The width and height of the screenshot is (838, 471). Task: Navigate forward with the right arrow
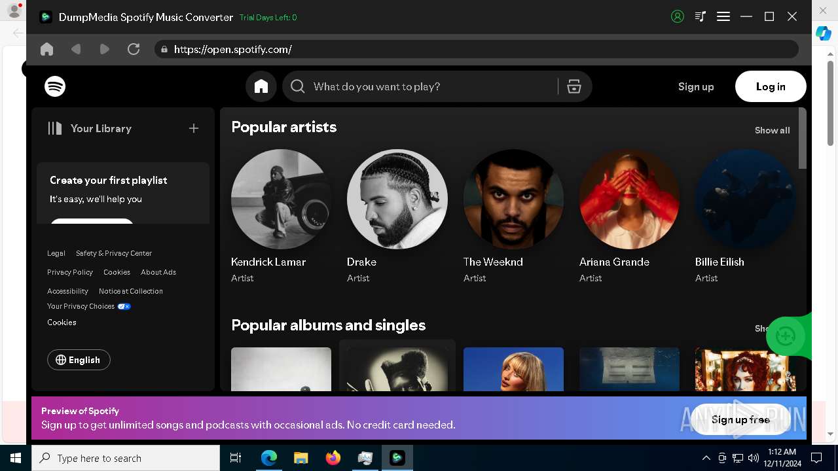(105, 49)
